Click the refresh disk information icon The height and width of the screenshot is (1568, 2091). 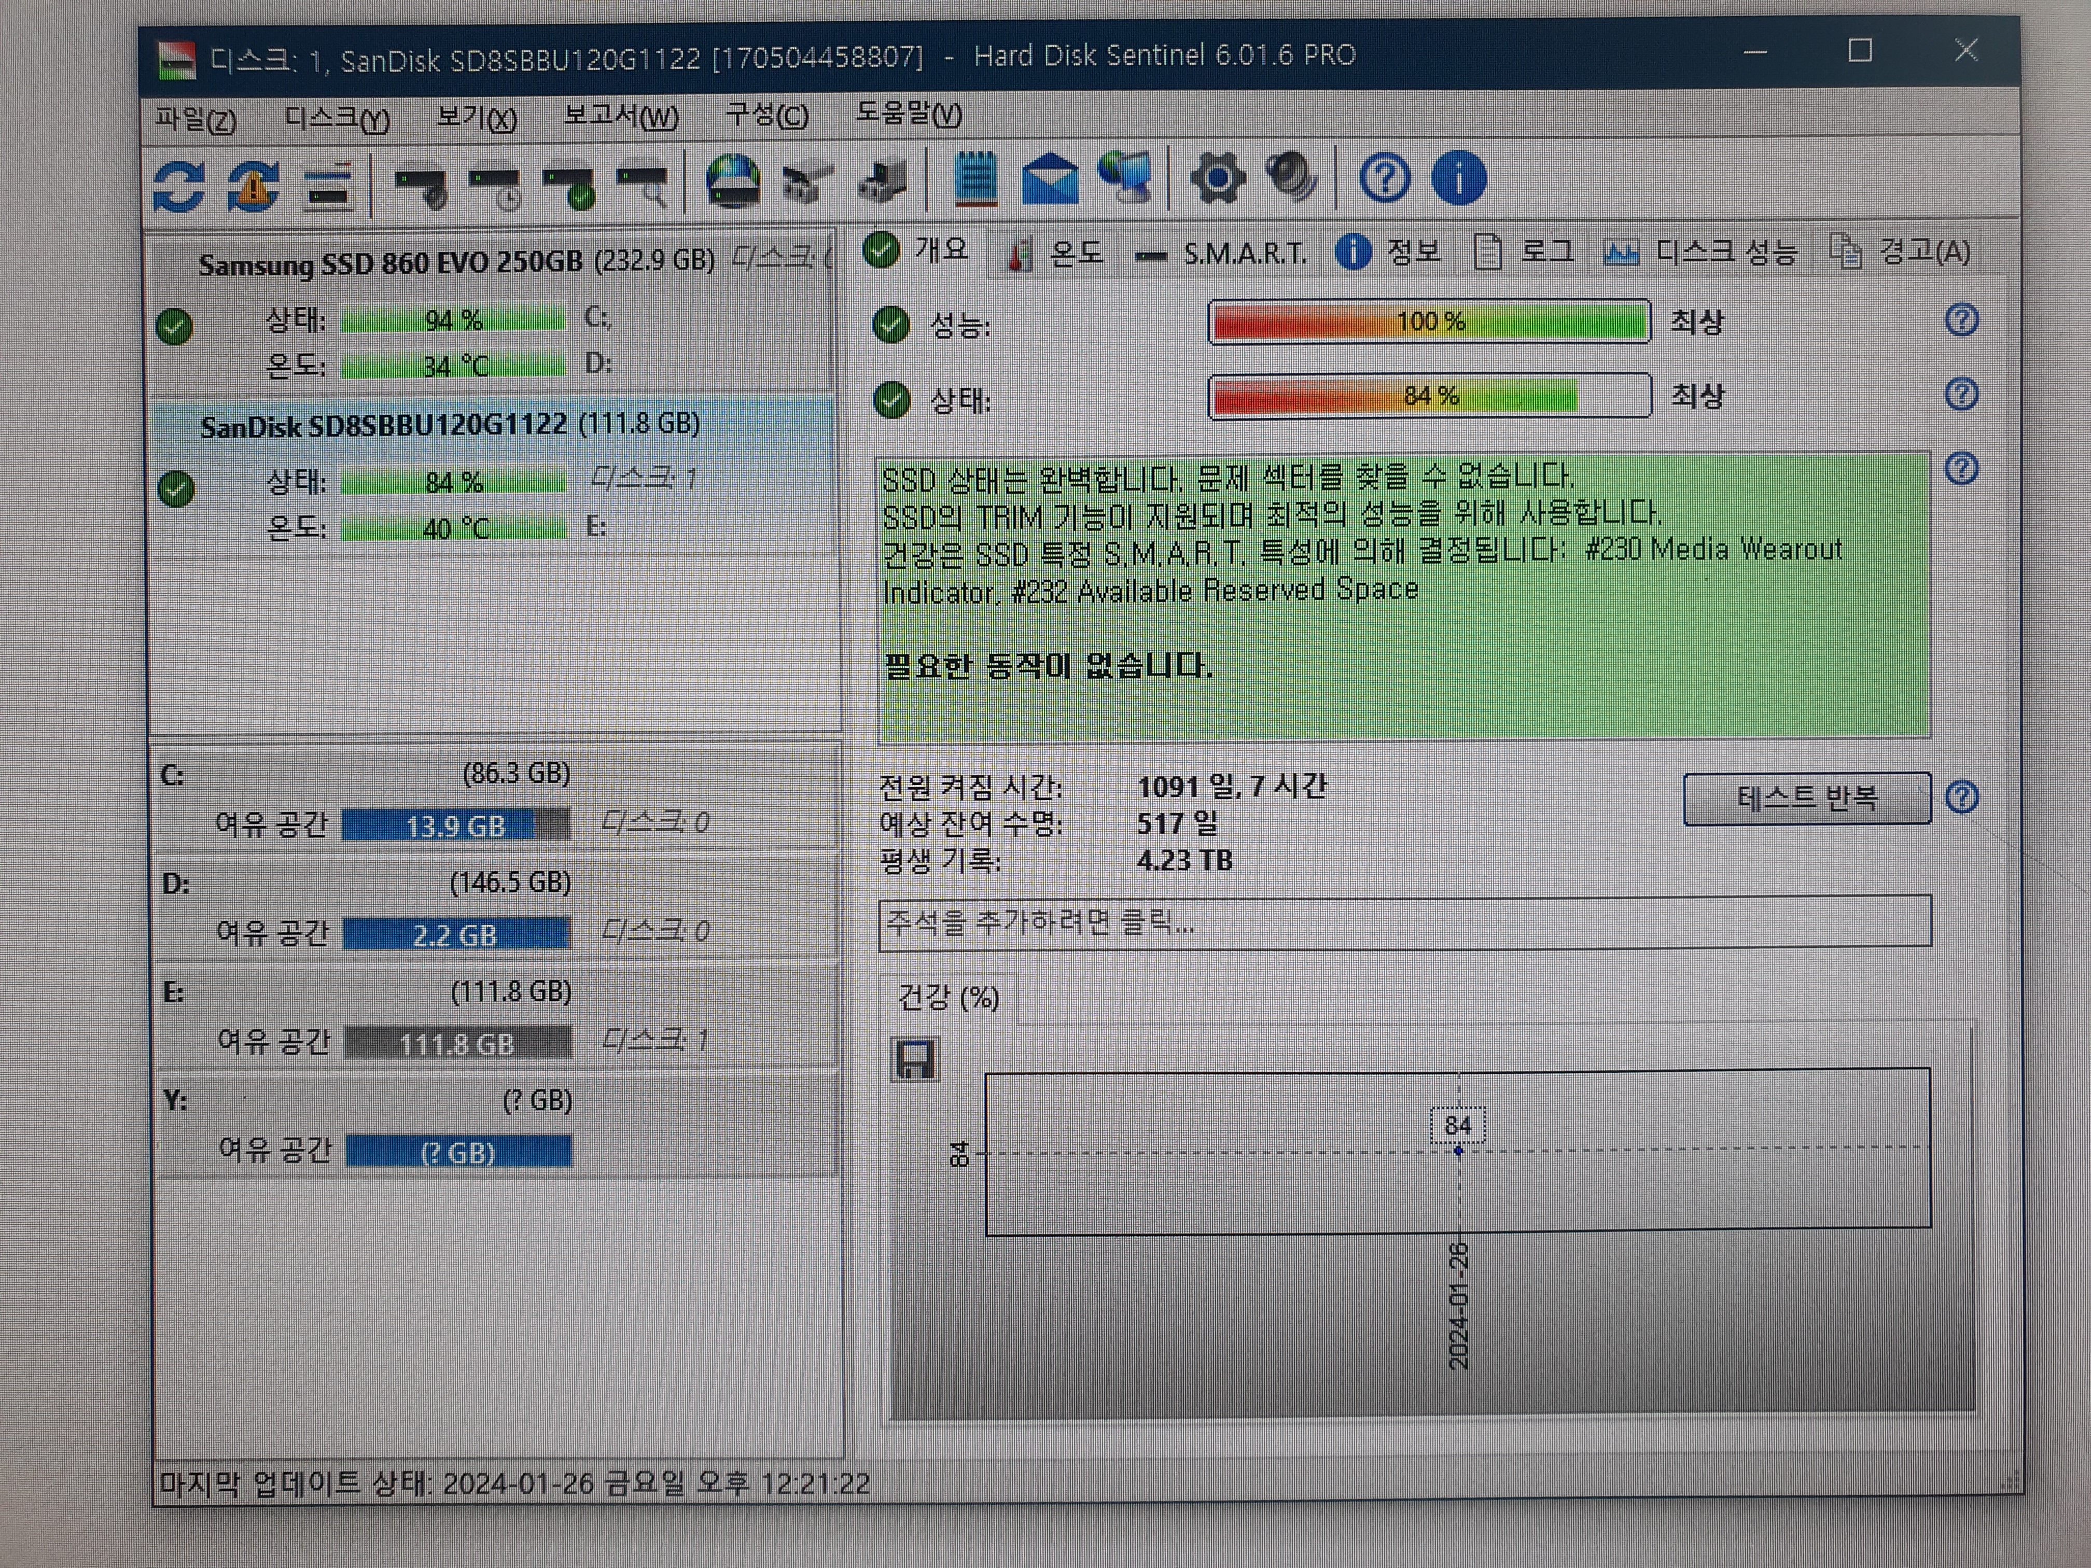[179, 185]
